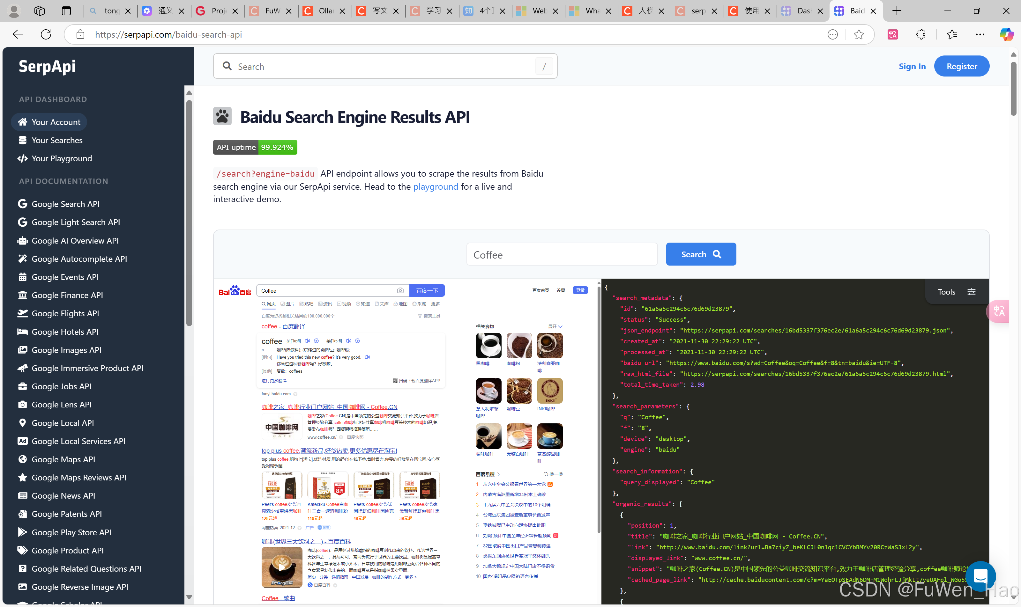Open the Tools settings sliders icon
This screenshot has height=607, width=1021.
pyautogui.click(x=971, y=292)
